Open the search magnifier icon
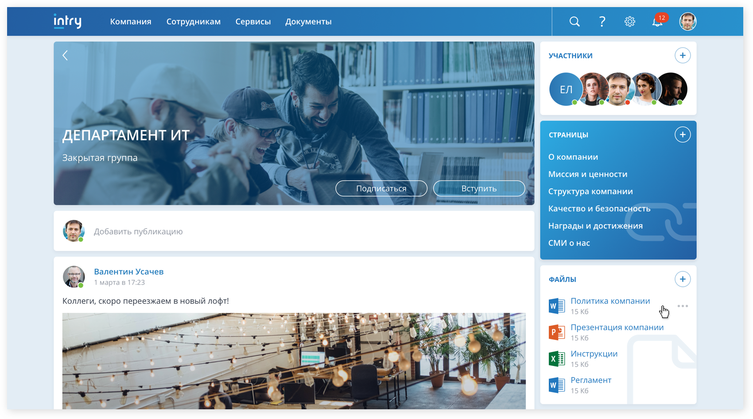 click(x=574, y=22)
